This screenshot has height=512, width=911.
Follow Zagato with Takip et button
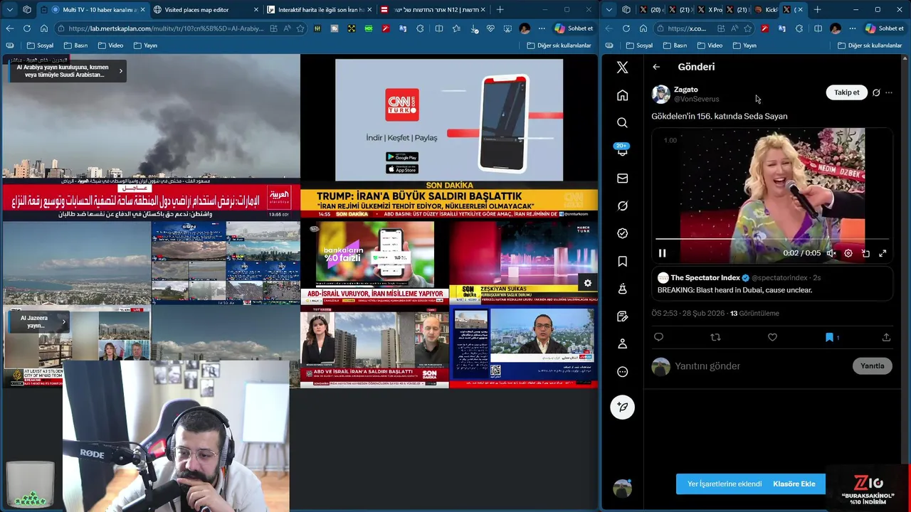(846, 92)
